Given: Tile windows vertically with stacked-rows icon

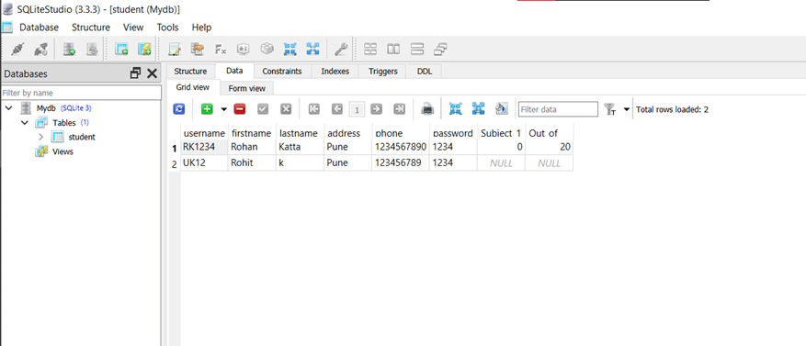Looking at the screenshot, I should [x=417, y=50].
